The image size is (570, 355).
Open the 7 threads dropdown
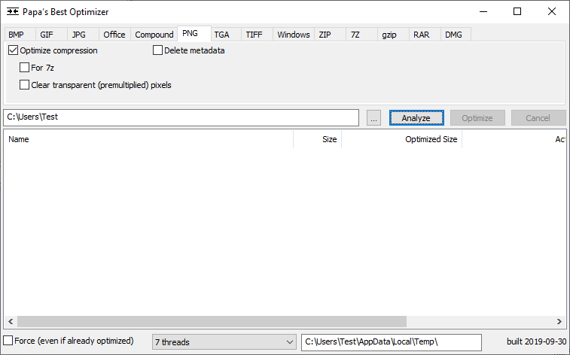coord(224,342)
